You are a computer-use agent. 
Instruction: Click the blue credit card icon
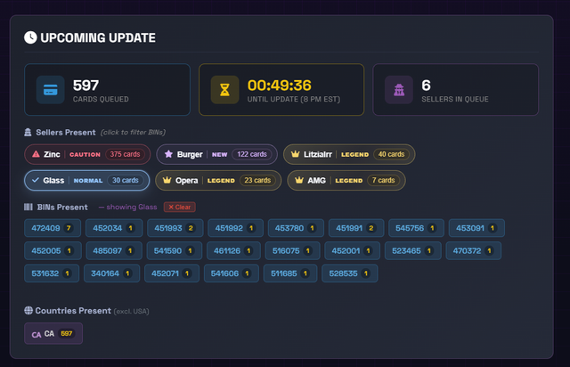pyautogui.click(x=51, y=90)
